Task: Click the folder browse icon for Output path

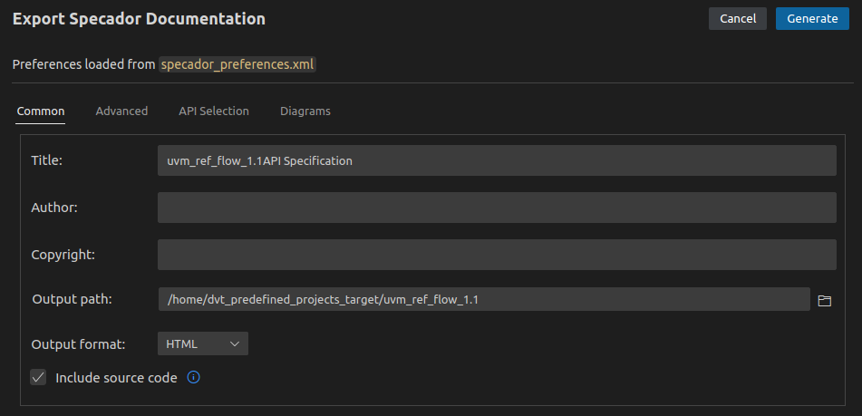Action: pos(824,300)
